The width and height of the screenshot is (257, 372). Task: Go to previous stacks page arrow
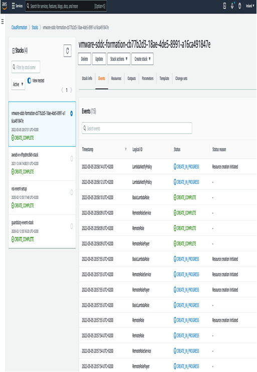(62, 90)
